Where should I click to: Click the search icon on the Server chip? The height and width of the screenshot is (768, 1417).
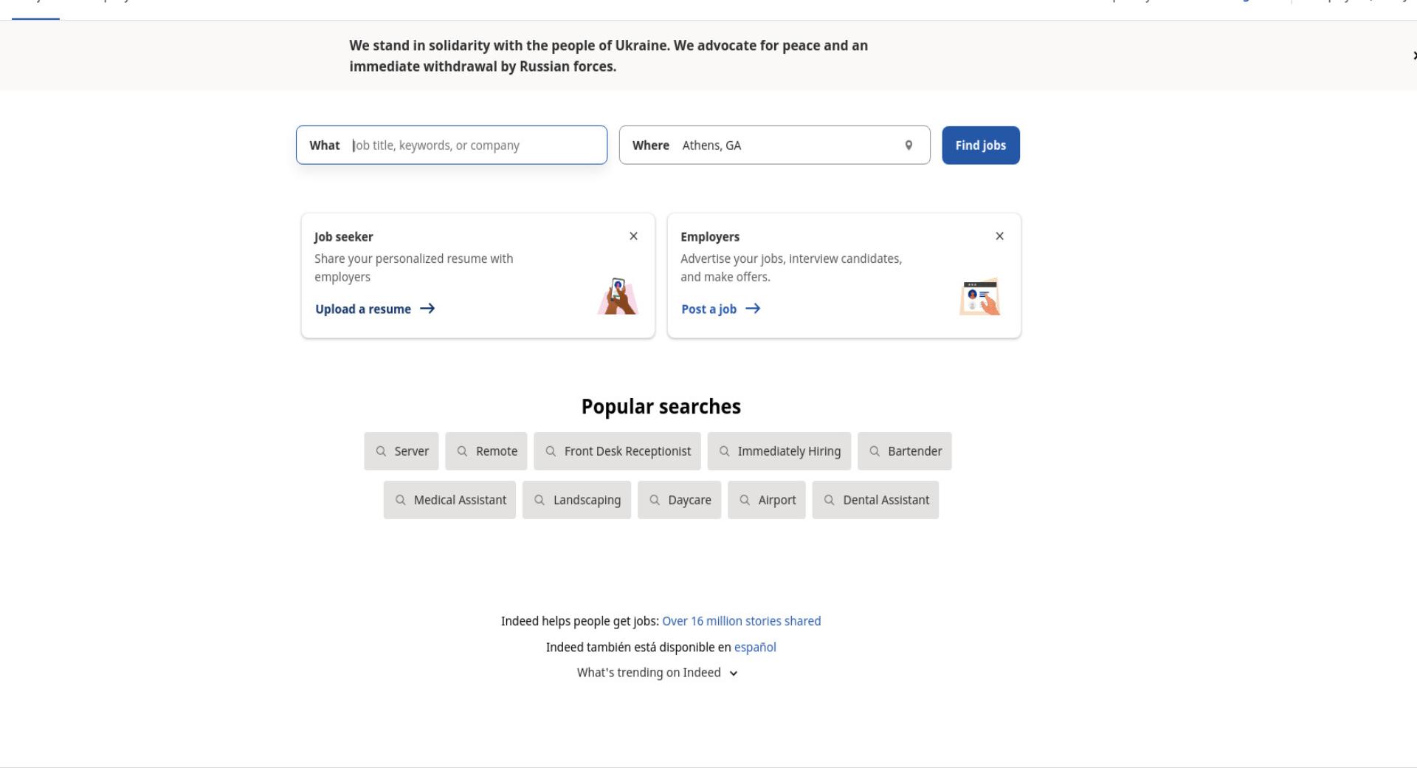click(x=381, y=451)
